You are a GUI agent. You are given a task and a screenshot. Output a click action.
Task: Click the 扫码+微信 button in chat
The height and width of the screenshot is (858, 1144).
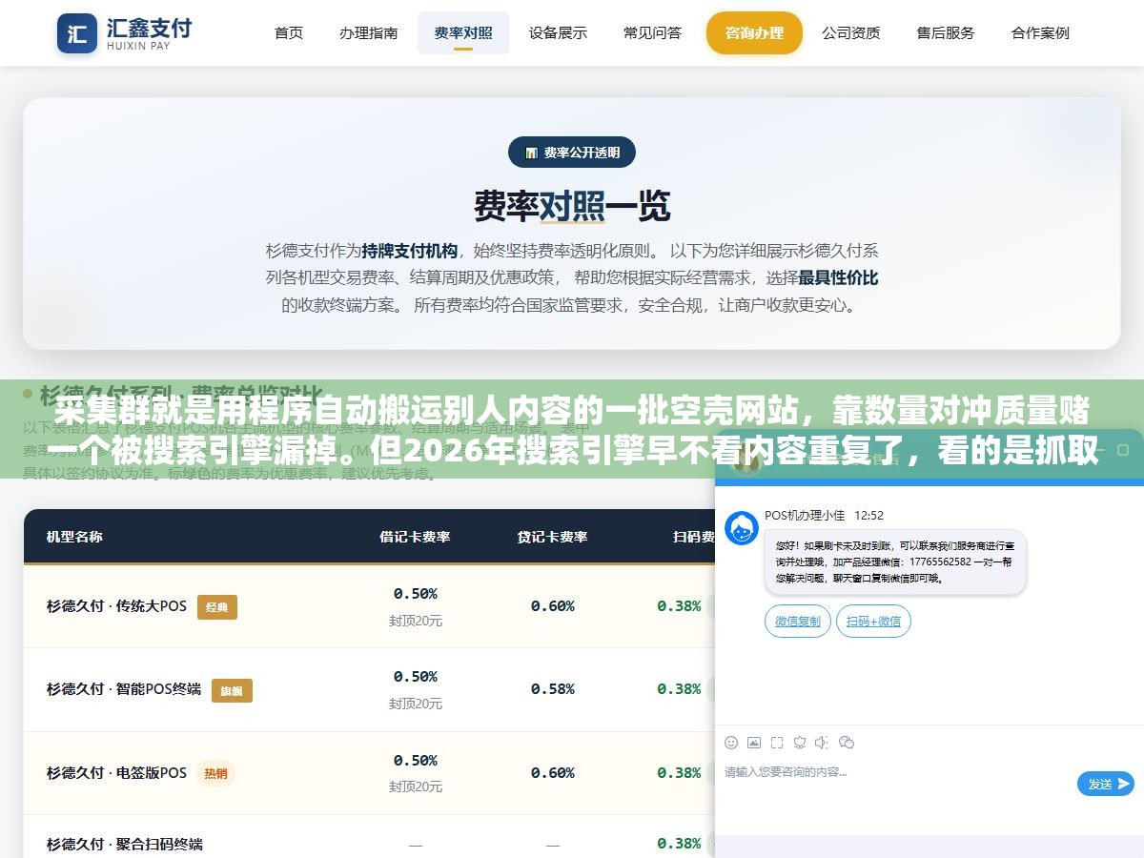tap(873, 622)
